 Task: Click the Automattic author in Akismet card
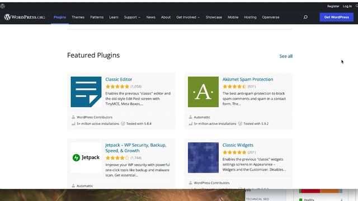coord(202,117)
